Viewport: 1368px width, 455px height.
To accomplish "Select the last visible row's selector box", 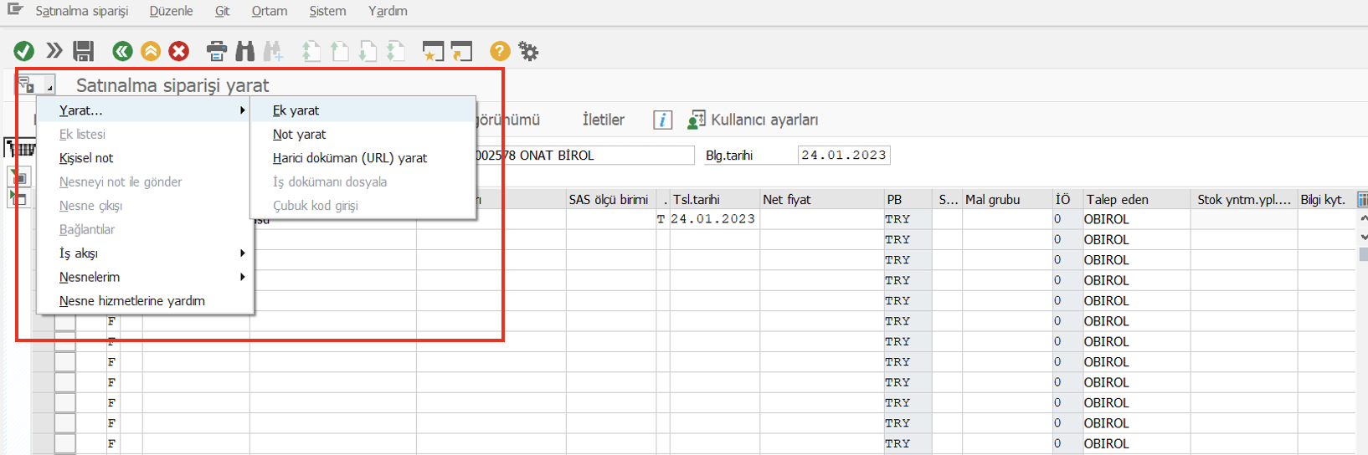I will coord(64,444).
